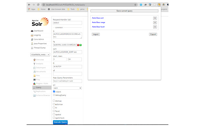
Task: Click the q query text area
Action: [x=67, y=35]
